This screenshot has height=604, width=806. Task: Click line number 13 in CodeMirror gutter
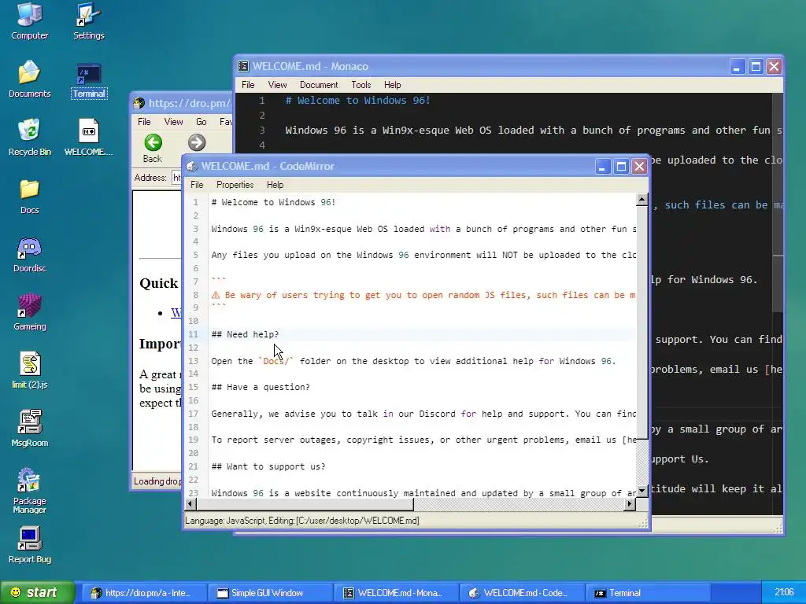[x=194, y=361]
